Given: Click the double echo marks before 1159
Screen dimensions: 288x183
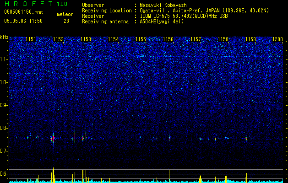Looking at the screenshot, I should (x=246, y=139).
